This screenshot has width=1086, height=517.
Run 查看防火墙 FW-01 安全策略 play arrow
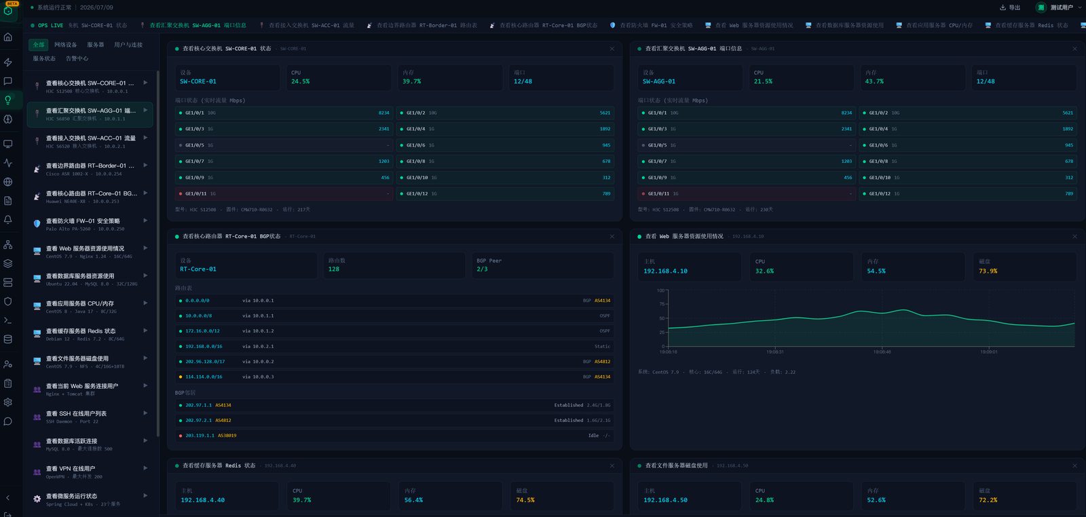145,221
